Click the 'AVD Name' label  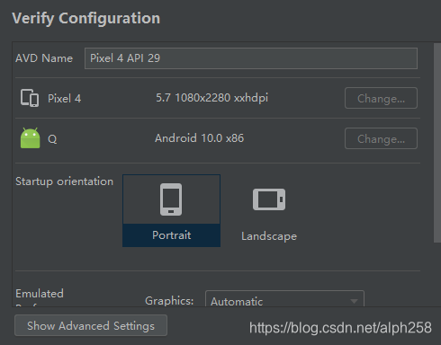(x=44, y=58)
